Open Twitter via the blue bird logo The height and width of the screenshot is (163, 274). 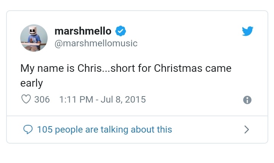[x=248, y=31]
